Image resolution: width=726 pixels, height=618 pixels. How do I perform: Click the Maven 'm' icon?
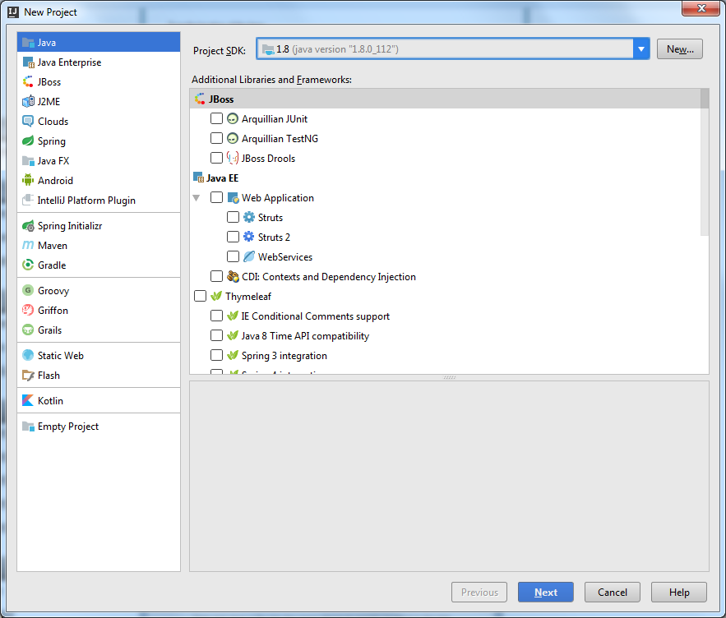[x=28, y=246]
